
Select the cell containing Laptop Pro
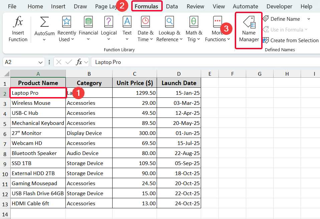coord(38,93)
